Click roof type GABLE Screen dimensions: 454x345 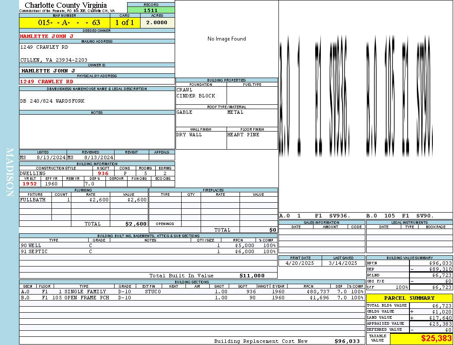pyautogui.click(x=185, y=112)
